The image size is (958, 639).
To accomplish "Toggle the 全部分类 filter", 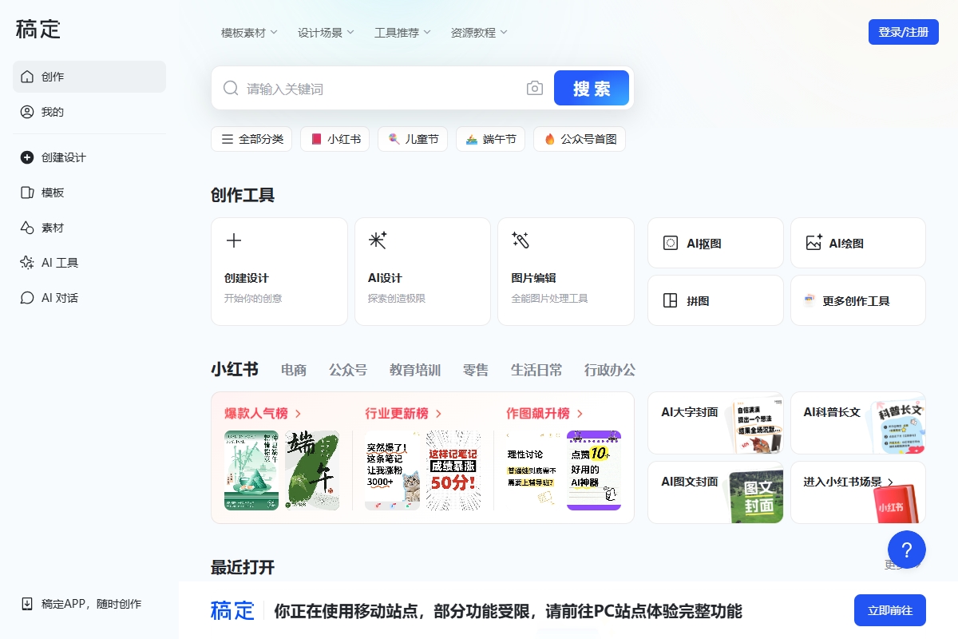I will 251,138.
